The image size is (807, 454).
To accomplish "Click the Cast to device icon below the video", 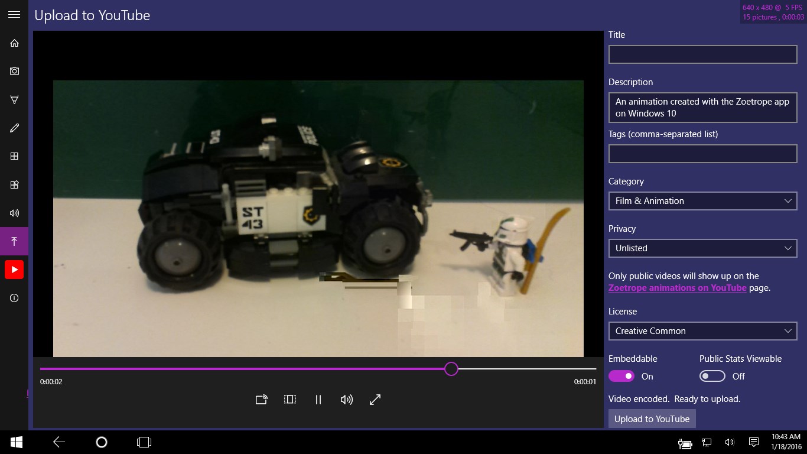I will click(261, 400).
